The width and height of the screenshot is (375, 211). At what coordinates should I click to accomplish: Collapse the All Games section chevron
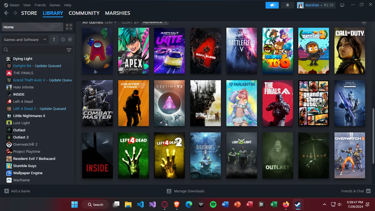click(x=364, y=22)
